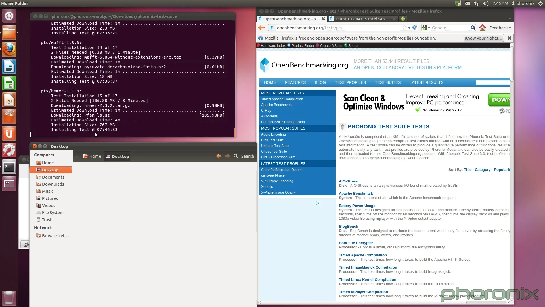Open Search in the Desktop file manager
The height and width of the screenshot is (307, 545).
tap(244, 156)
